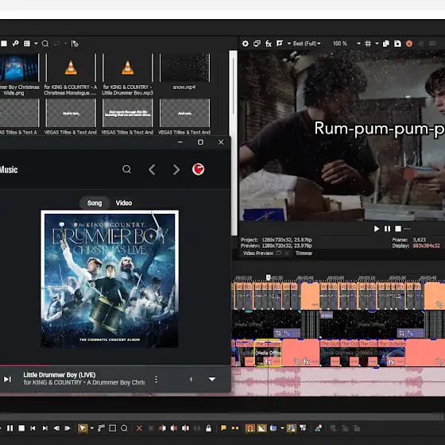Copy preview snapshot to clipboard
The image size is (445, 445).
pos(386,44)
